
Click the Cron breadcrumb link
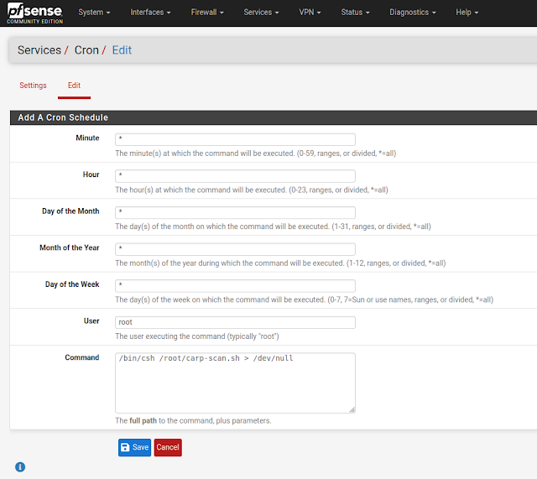[x=86, y=50]
